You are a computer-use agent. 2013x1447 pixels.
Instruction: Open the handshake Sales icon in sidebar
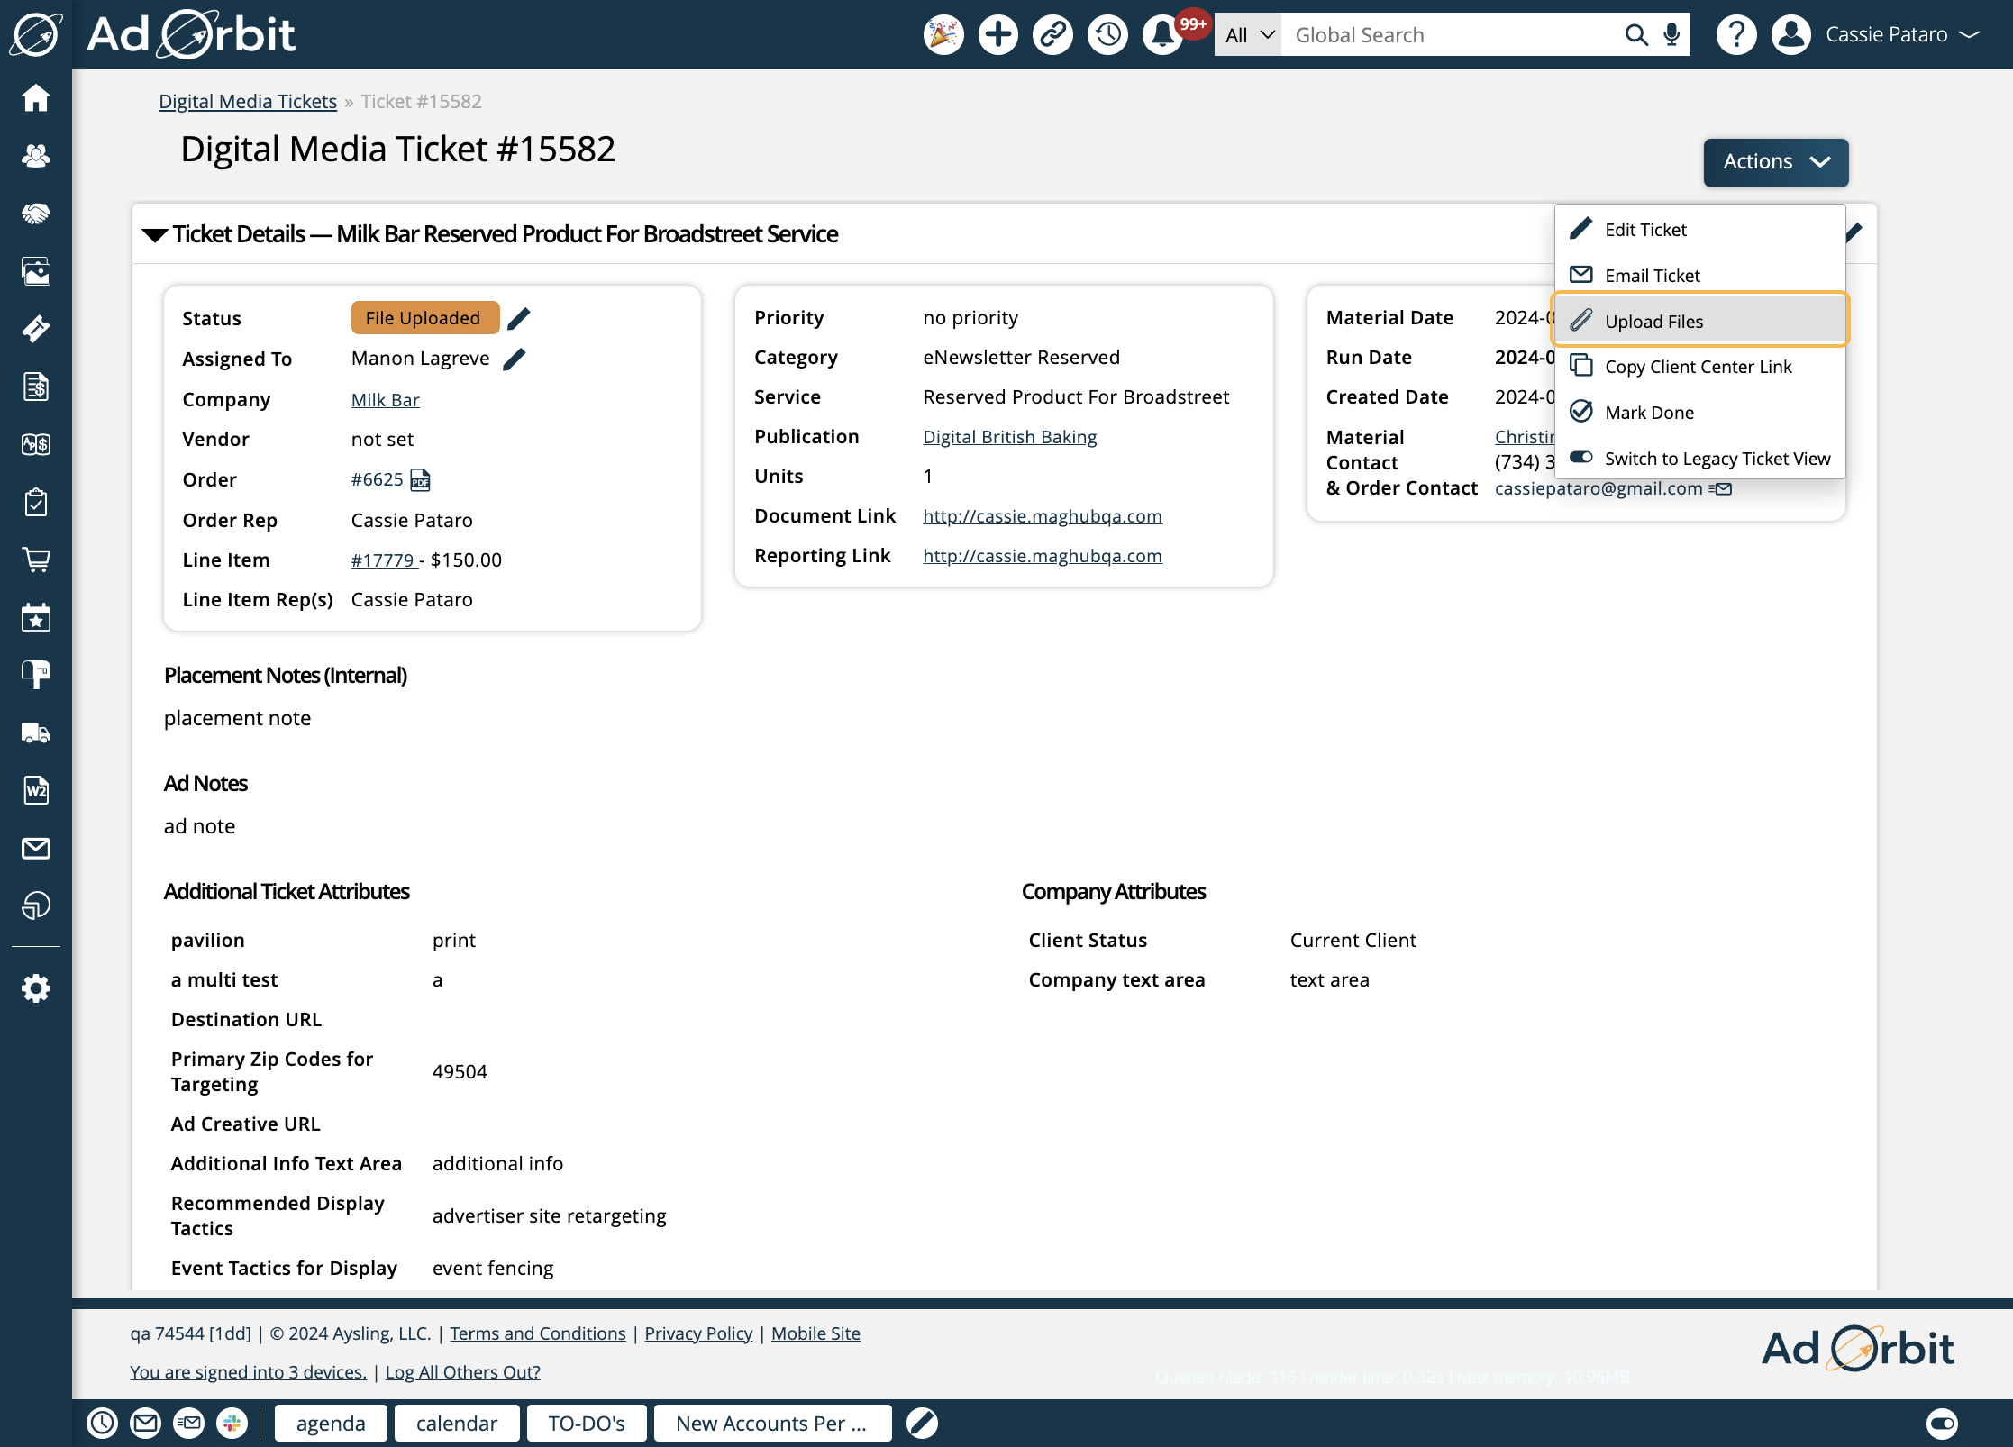pos(36,214)
